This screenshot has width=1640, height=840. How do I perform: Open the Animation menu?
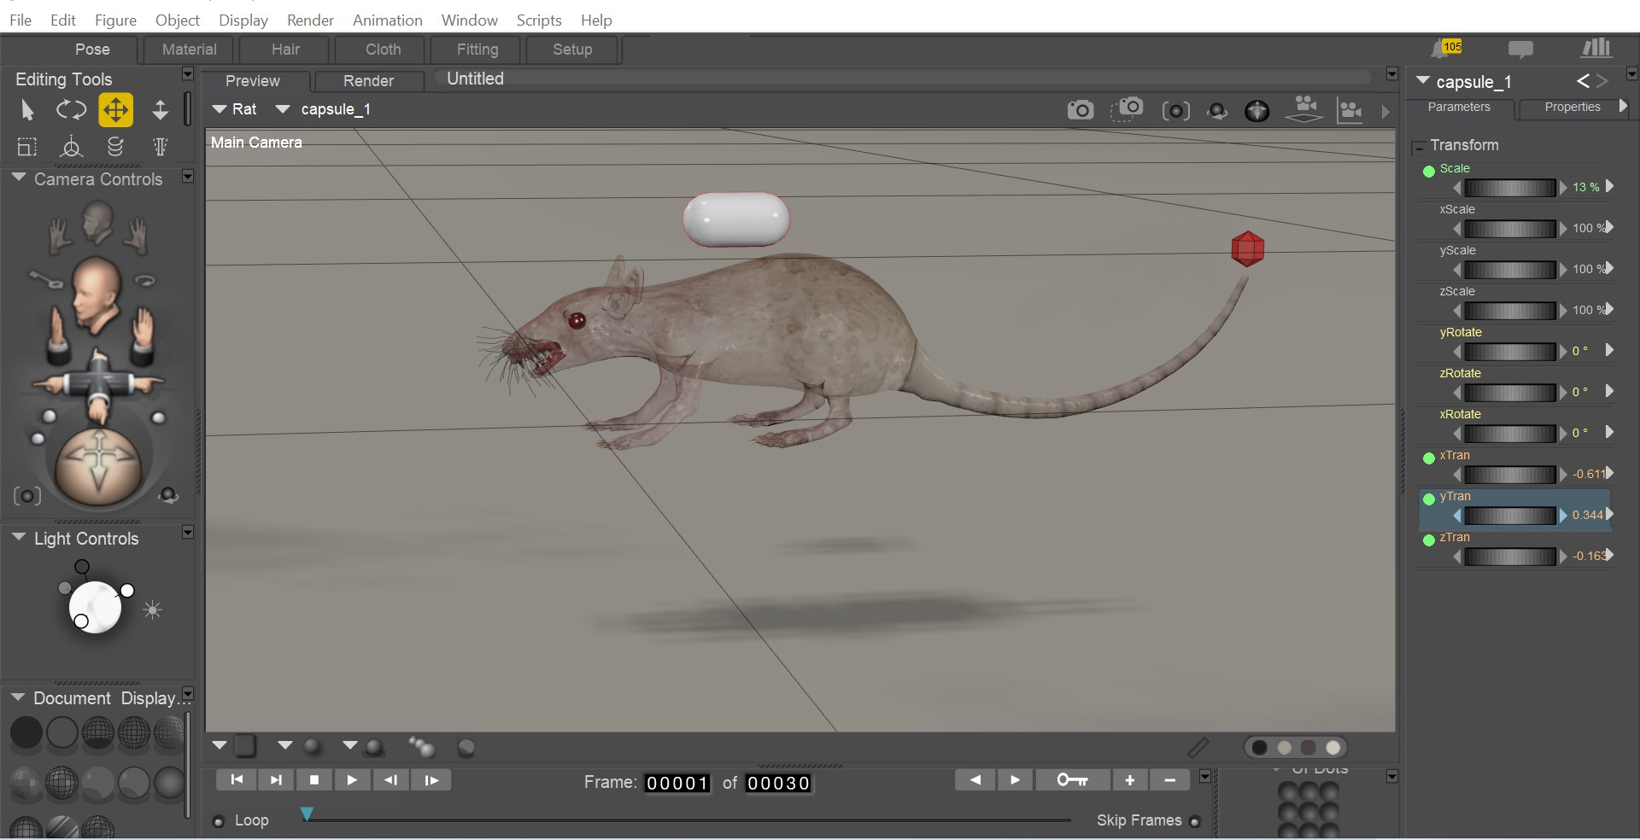coord(387,20)
